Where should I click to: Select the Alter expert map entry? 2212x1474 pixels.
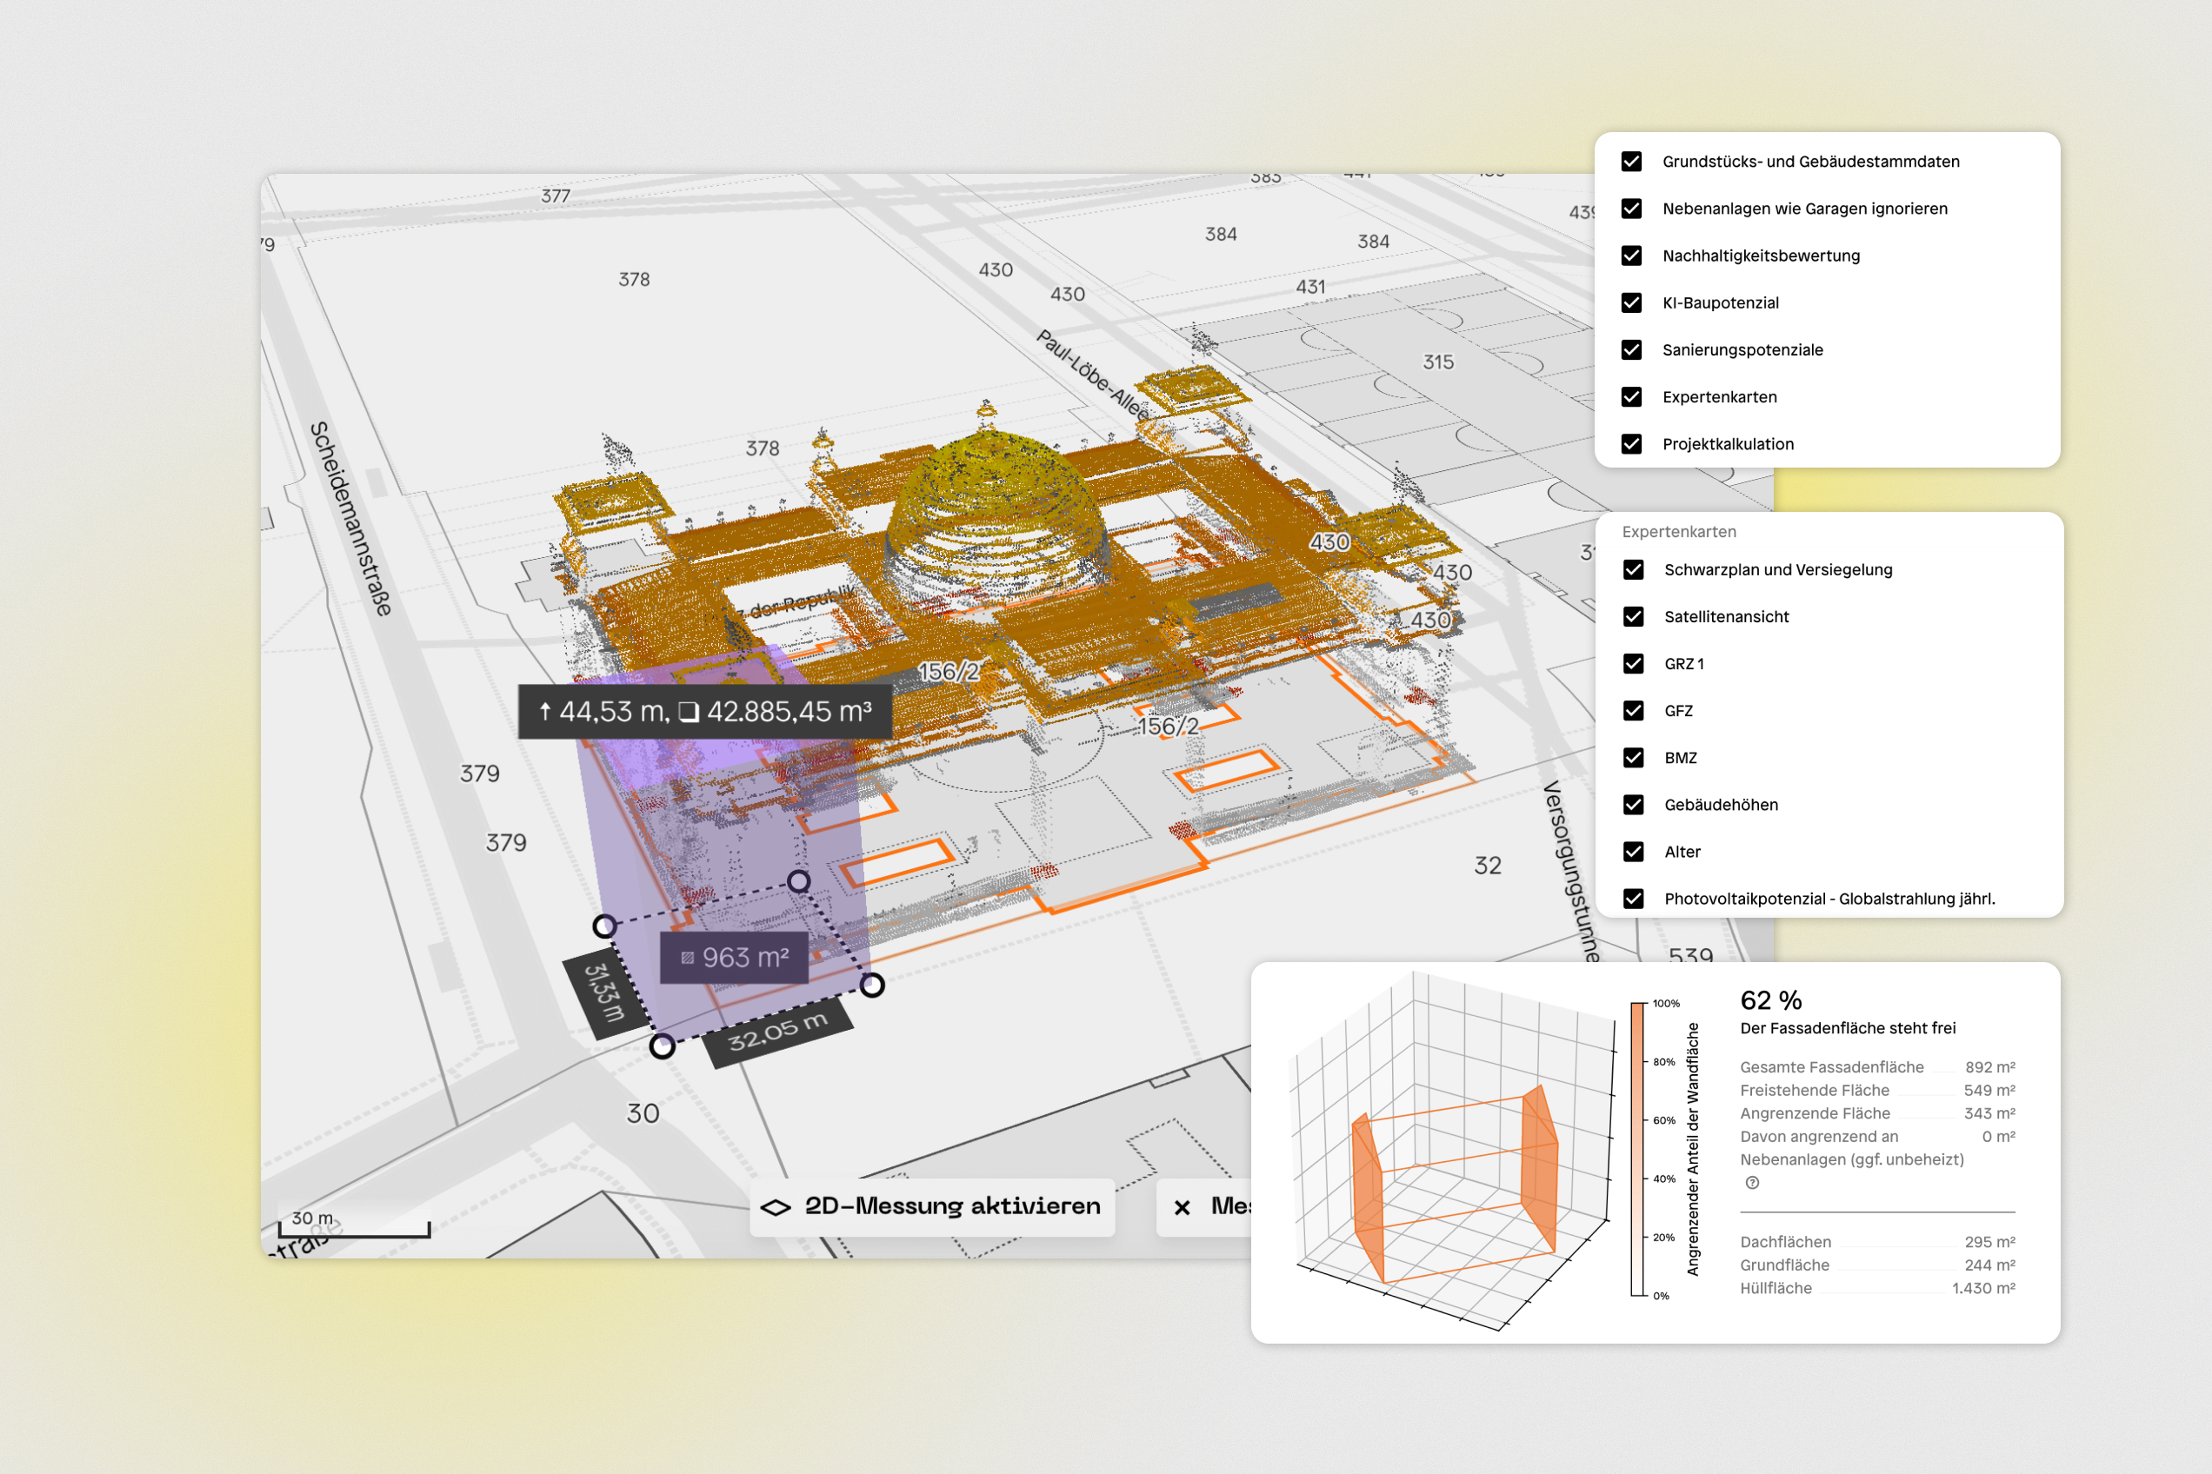(x=1682, y=852)
